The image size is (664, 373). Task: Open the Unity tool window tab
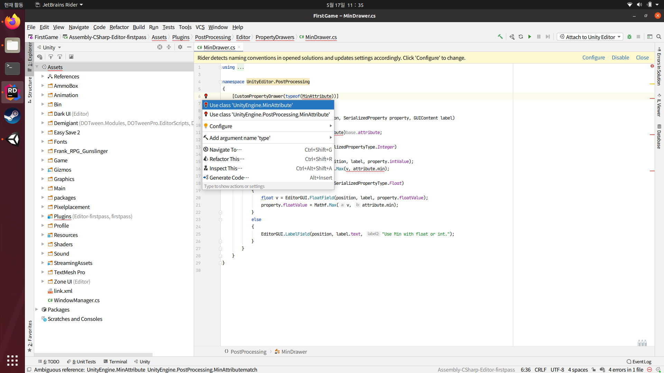point(142,362)
